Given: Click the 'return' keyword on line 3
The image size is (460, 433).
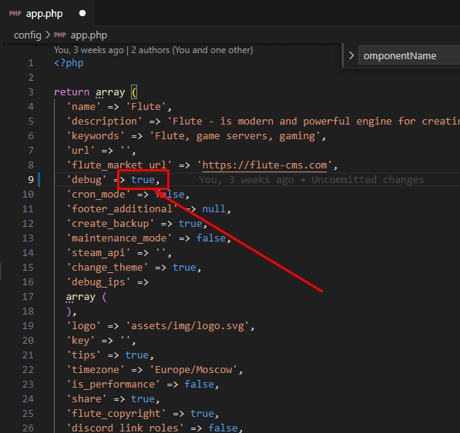Looking at the screenshot, I should (72, 92).
